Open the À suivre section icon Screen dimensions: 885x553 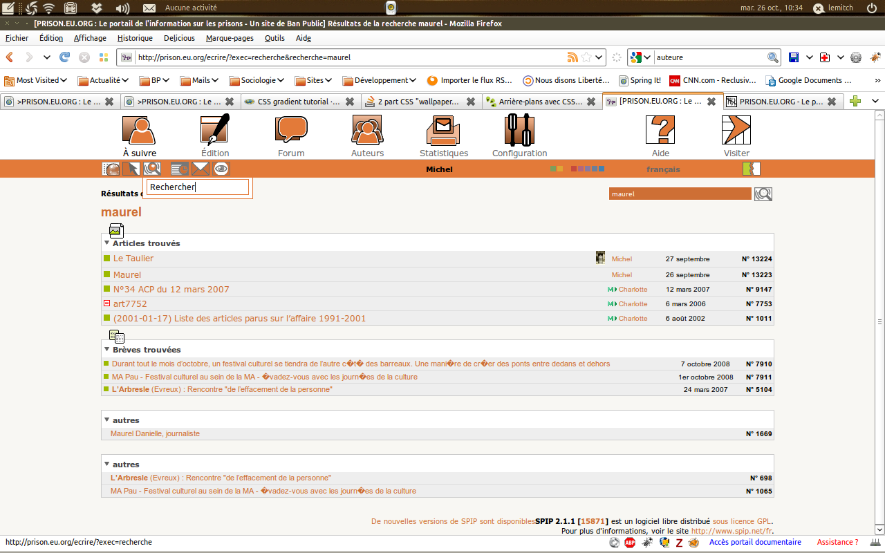[x=139, y=130]
